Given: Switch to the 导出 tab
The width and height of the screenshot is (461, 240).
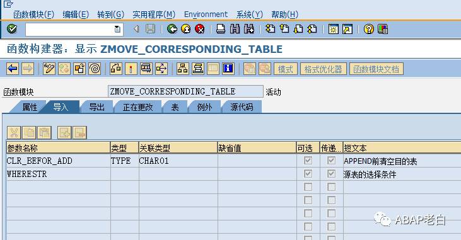Looking at the screenshot, I should (x=96, y=107).
